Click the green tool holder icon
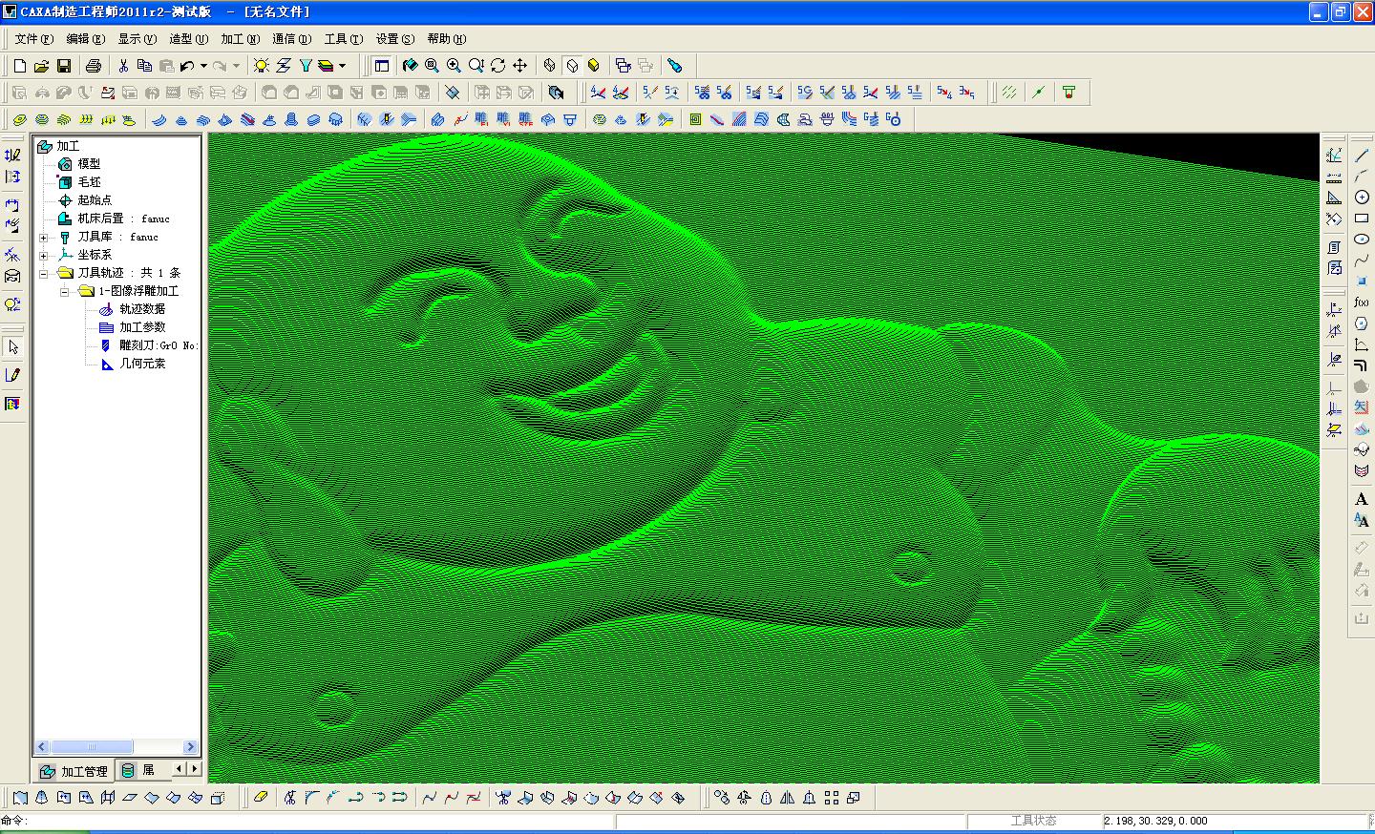 point(1068,93)
